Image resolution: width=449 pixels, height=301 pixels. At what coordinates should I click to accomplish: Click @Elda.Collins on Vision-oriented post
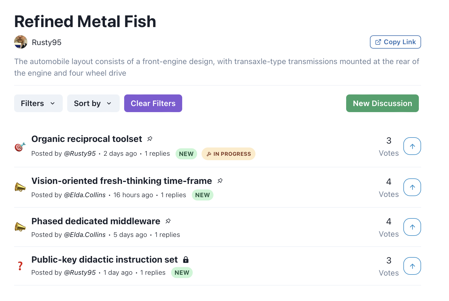point(85,195)
